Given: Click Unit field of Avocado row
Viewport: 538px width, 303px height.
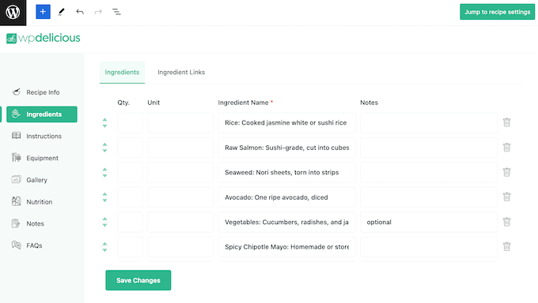Looking at the screenshot, I should (x=180, y=197).
